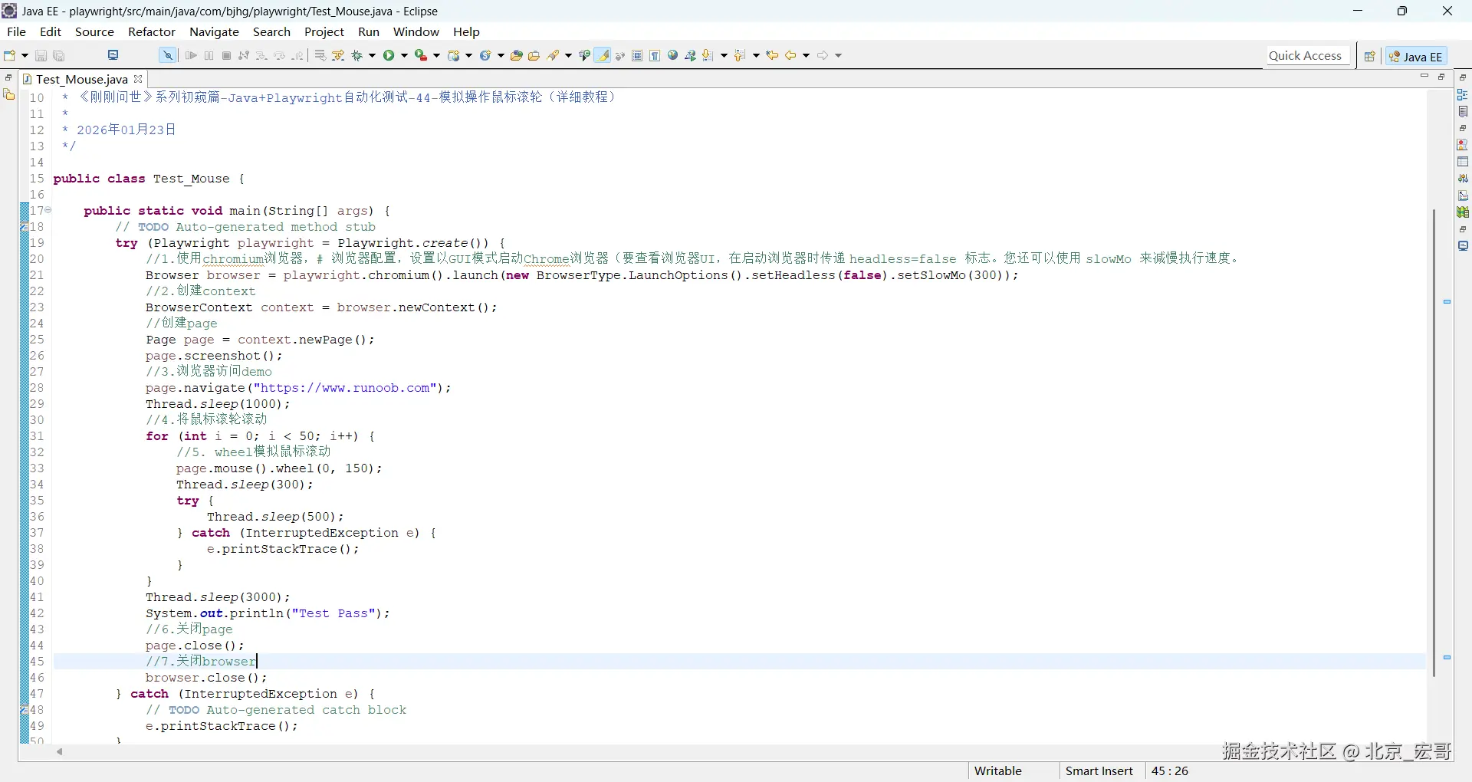Click the Save icon in the toolbar
The height and width of the screenshot is (782, 1472).
(41, 55)
